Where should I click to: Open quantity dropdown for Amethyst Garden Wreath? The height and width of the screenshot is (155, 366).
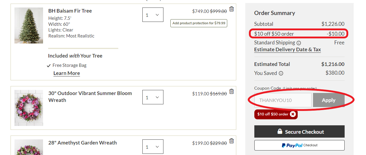point(153,147)
